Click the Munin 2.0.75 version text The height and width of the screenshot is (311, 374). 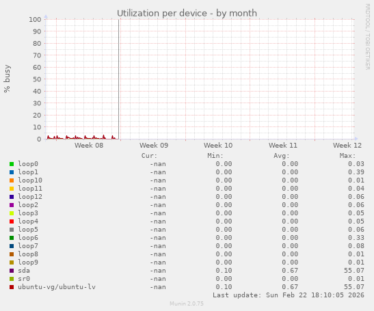(x=187, y=303)
